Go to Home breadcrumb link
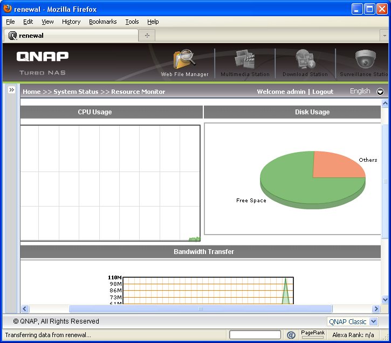This screenshot has width=391, height=343. pyautogui.click(x=31, y=92)
